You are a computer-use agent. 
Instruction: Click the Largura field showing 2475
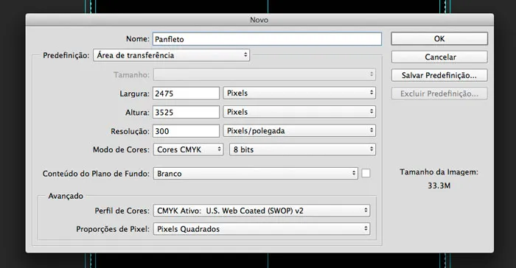click(x=186, y=94)
